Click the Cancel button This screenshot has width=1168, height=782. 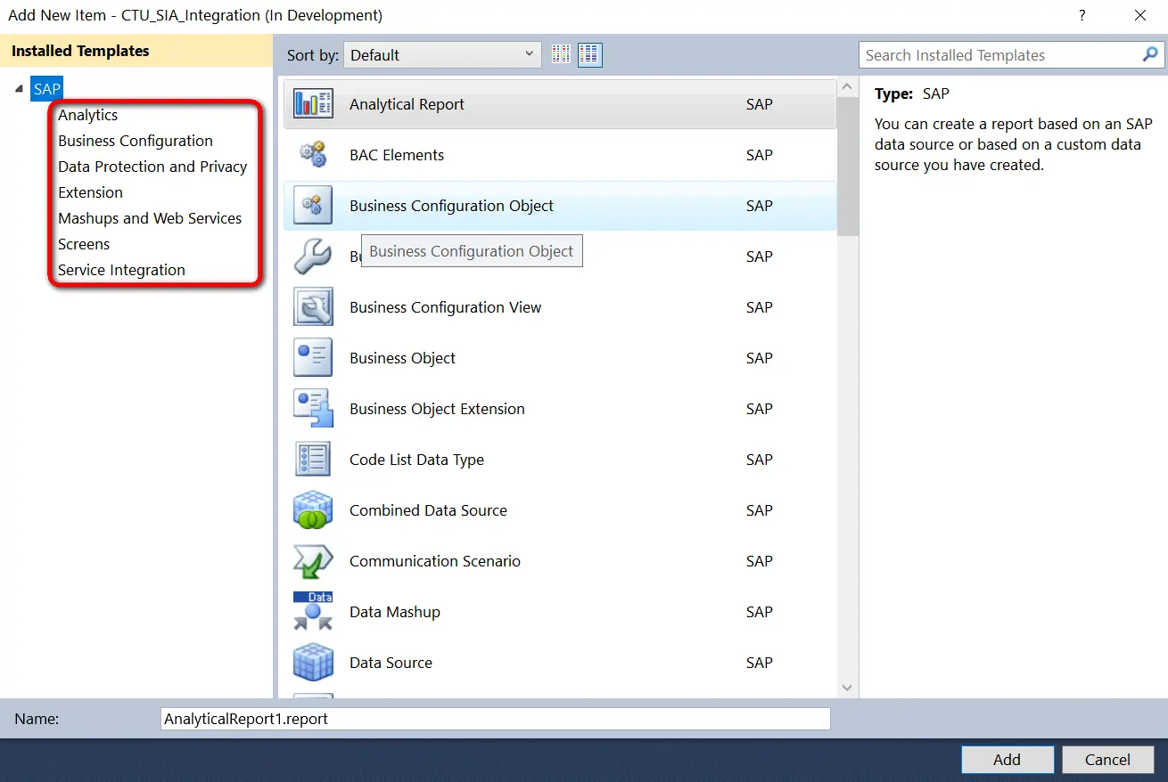point(1107,760)
